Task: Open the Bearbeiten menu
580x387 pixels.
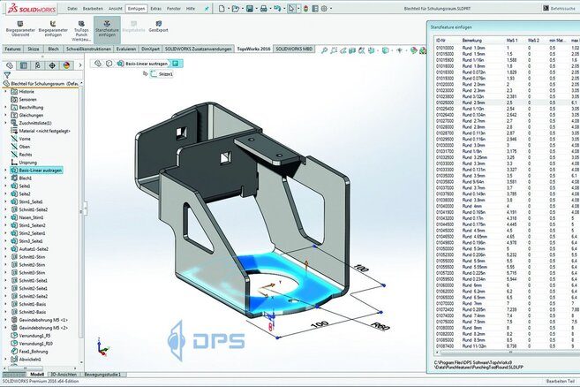Action: point(93,9)
